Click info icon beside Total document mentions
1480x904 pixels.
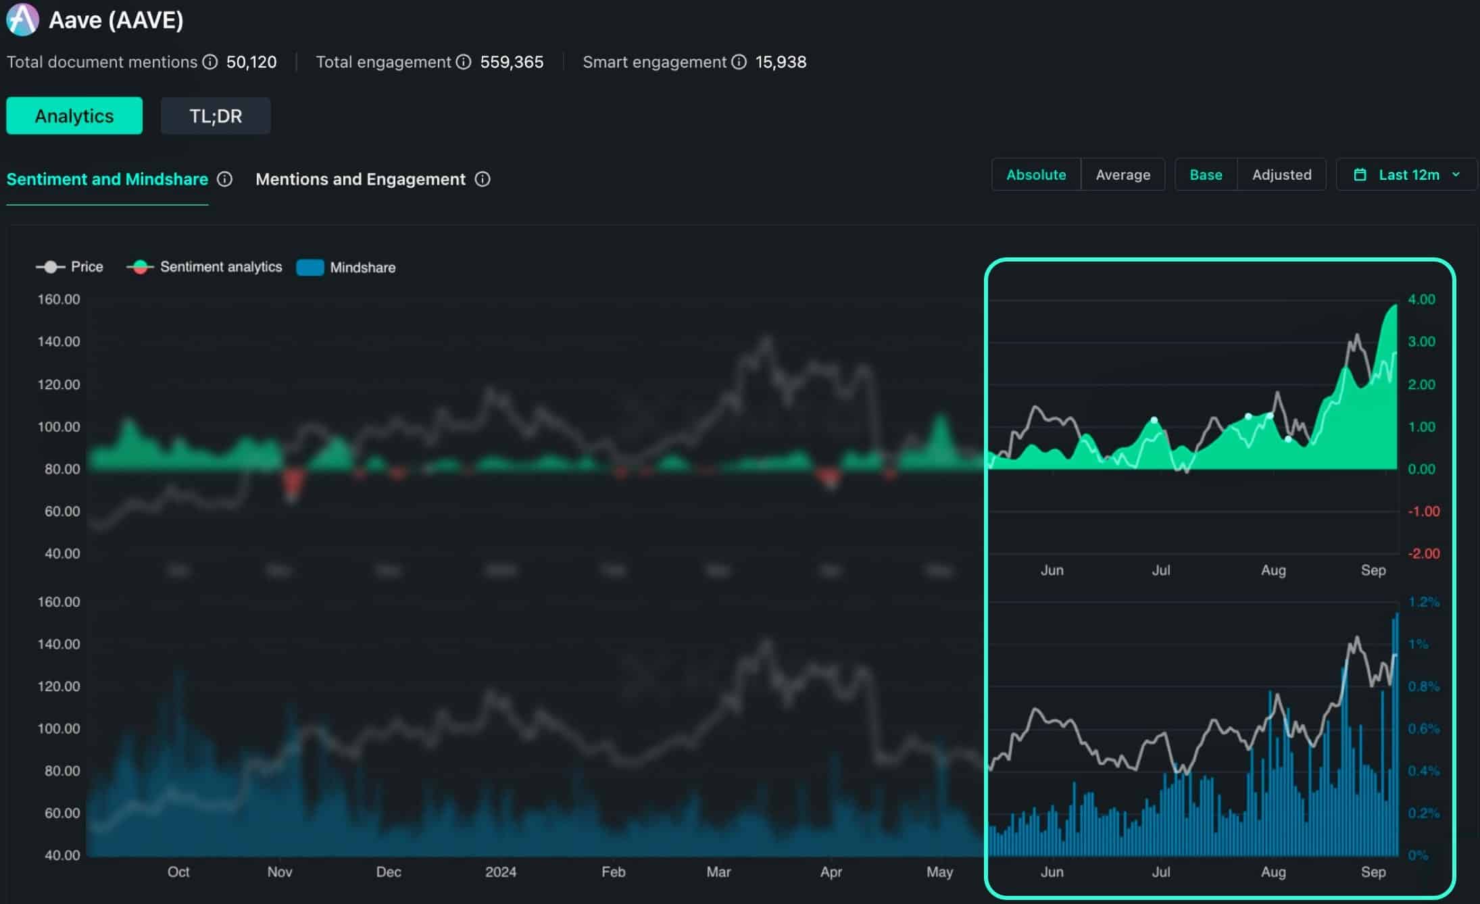[210, 62]
